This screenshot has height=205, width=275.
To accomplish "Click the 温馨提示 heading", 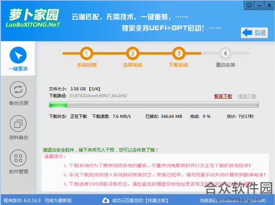I will point(54,157).
